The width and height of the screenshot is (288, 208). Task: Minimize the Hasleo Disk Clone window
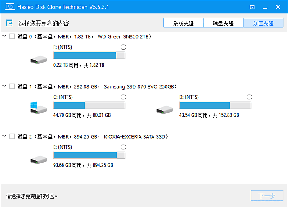tap(265, 8)
